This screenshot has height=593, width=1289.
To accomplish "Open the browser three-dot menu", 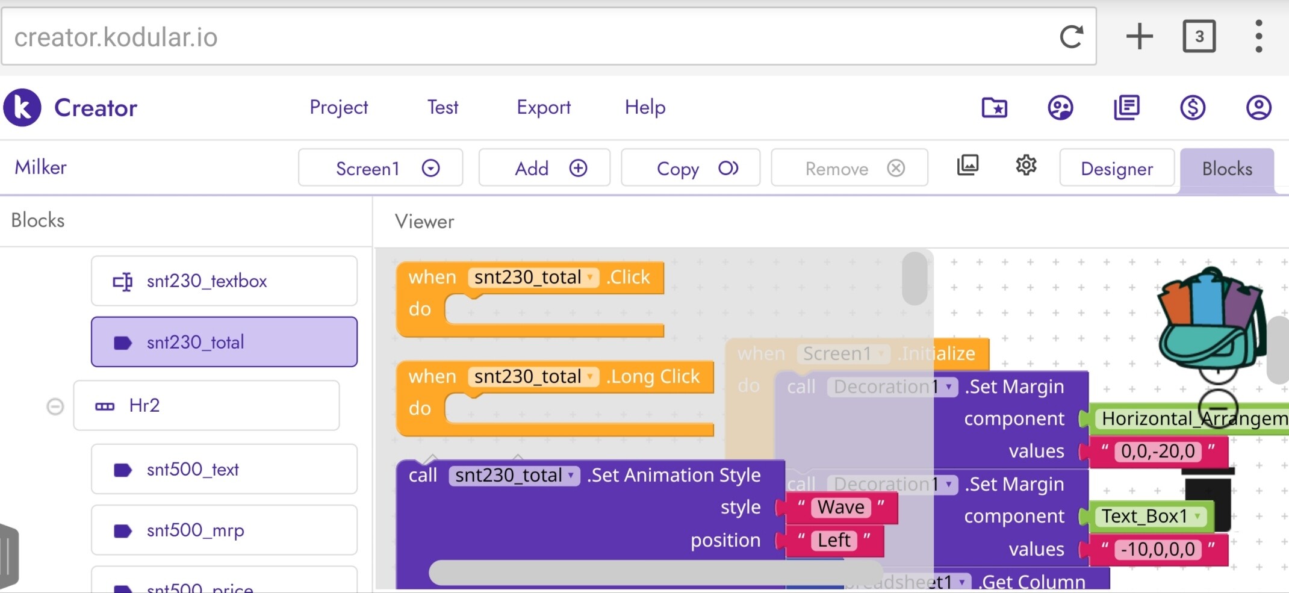I will (x=1258, y=37).
